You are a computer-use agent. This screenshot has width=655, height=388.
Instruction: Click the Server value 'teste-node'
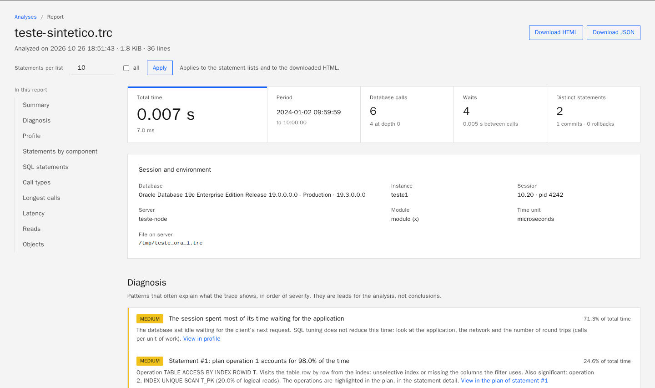[x=153, y=219]
